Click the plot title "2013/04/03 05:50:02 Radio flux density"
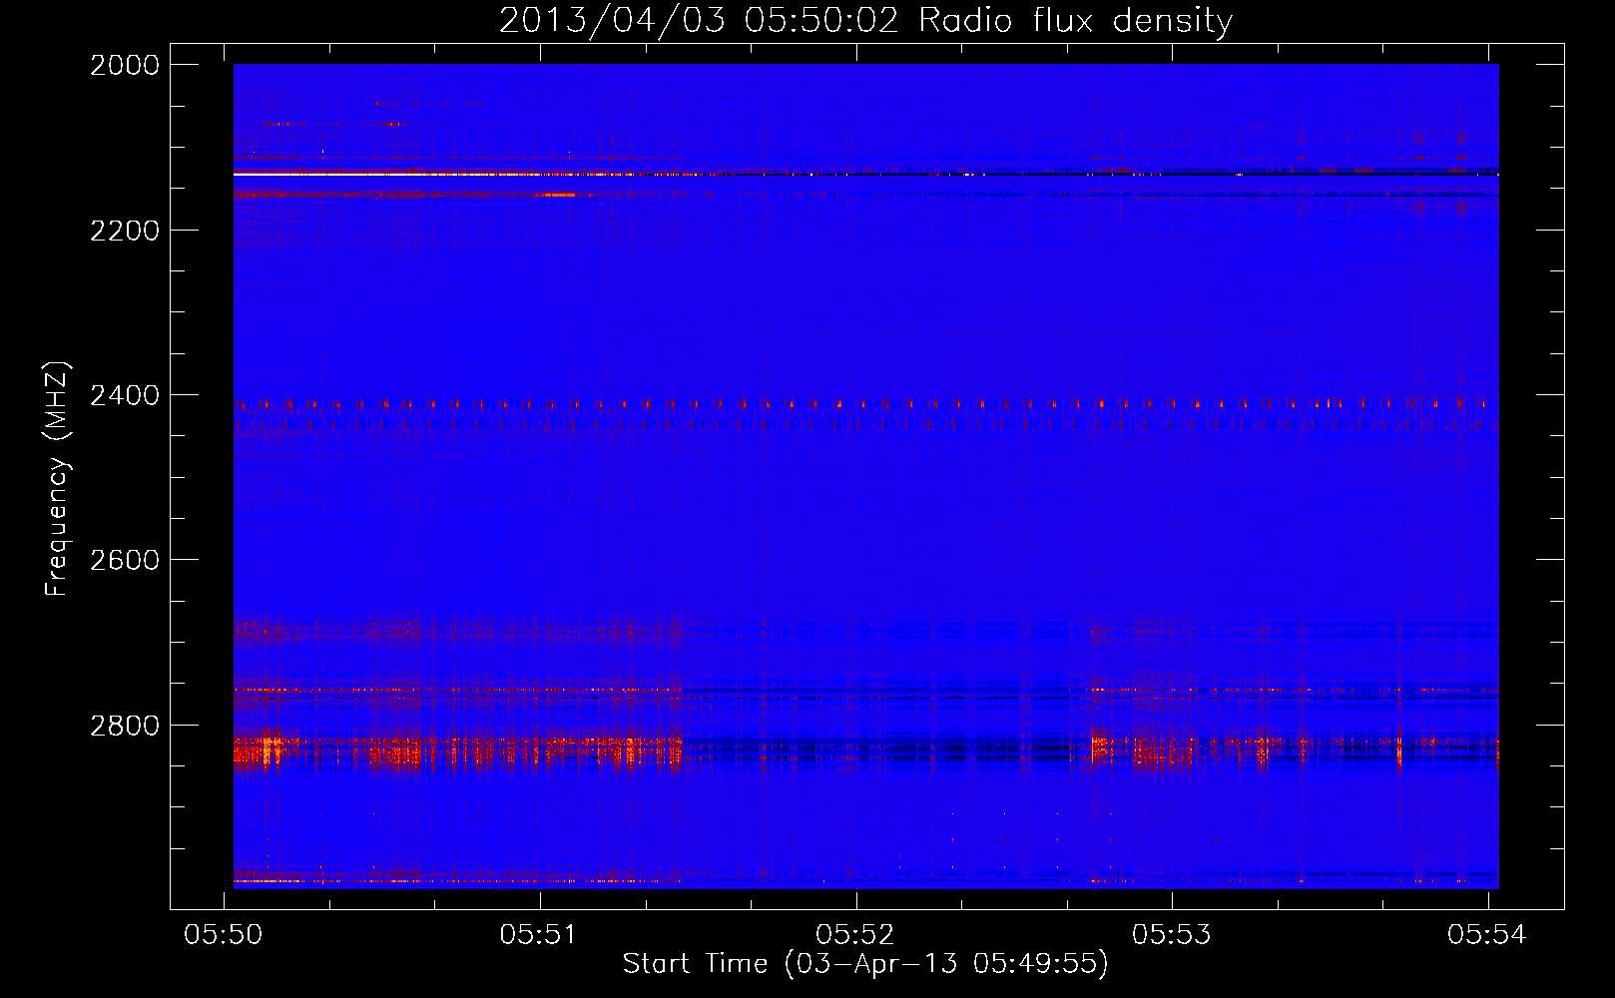This screenshot has height=998, width=1615. (x=865, y=21)
